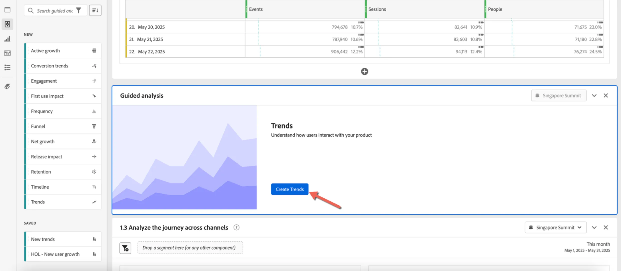
Task: Click Singapore Summit data view in Guided analysis panel
Action: [559, 96]
